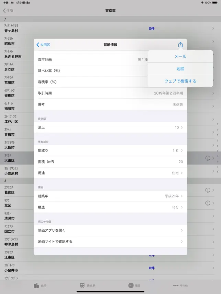Click the 面積 (m²) row
Screen dimensions: 221x294
tap(110, 162)
